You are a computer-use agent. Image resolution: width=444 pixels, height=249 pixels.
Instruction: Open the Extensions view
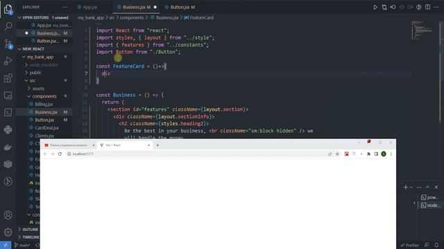pyautogui.click(x=8, y=78)
